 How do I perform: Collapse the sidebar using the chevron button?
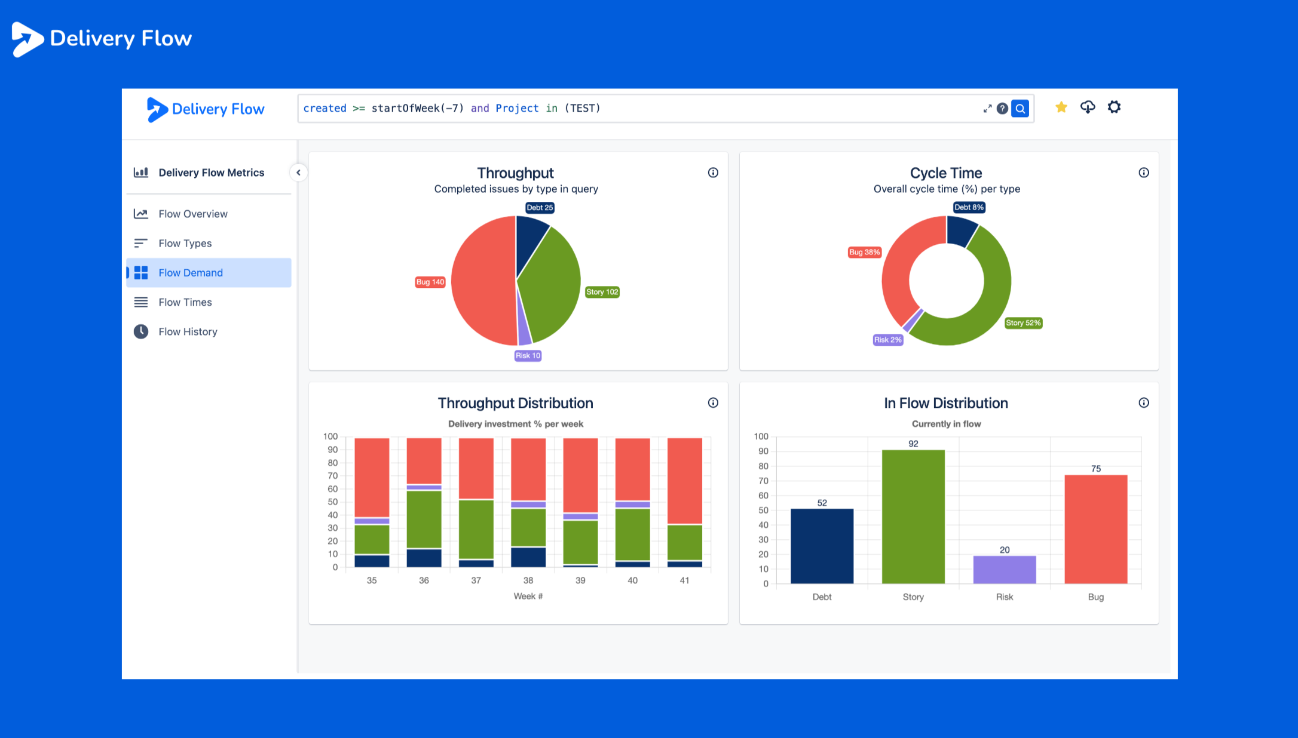[298, 173]
